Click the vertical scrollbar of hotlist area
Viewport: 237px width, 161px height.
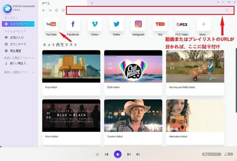tap(236, 80)
